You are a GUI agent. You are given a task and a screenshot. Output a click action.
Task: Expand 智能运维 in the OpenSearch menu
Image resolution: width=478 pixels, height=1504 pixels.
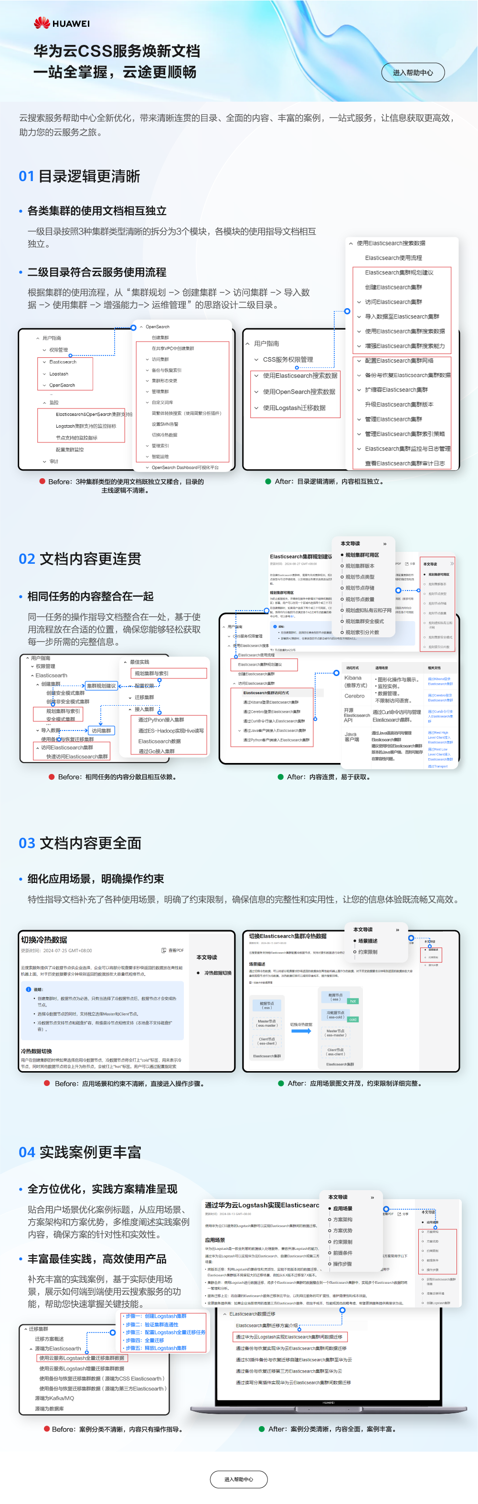coord(147,457)
